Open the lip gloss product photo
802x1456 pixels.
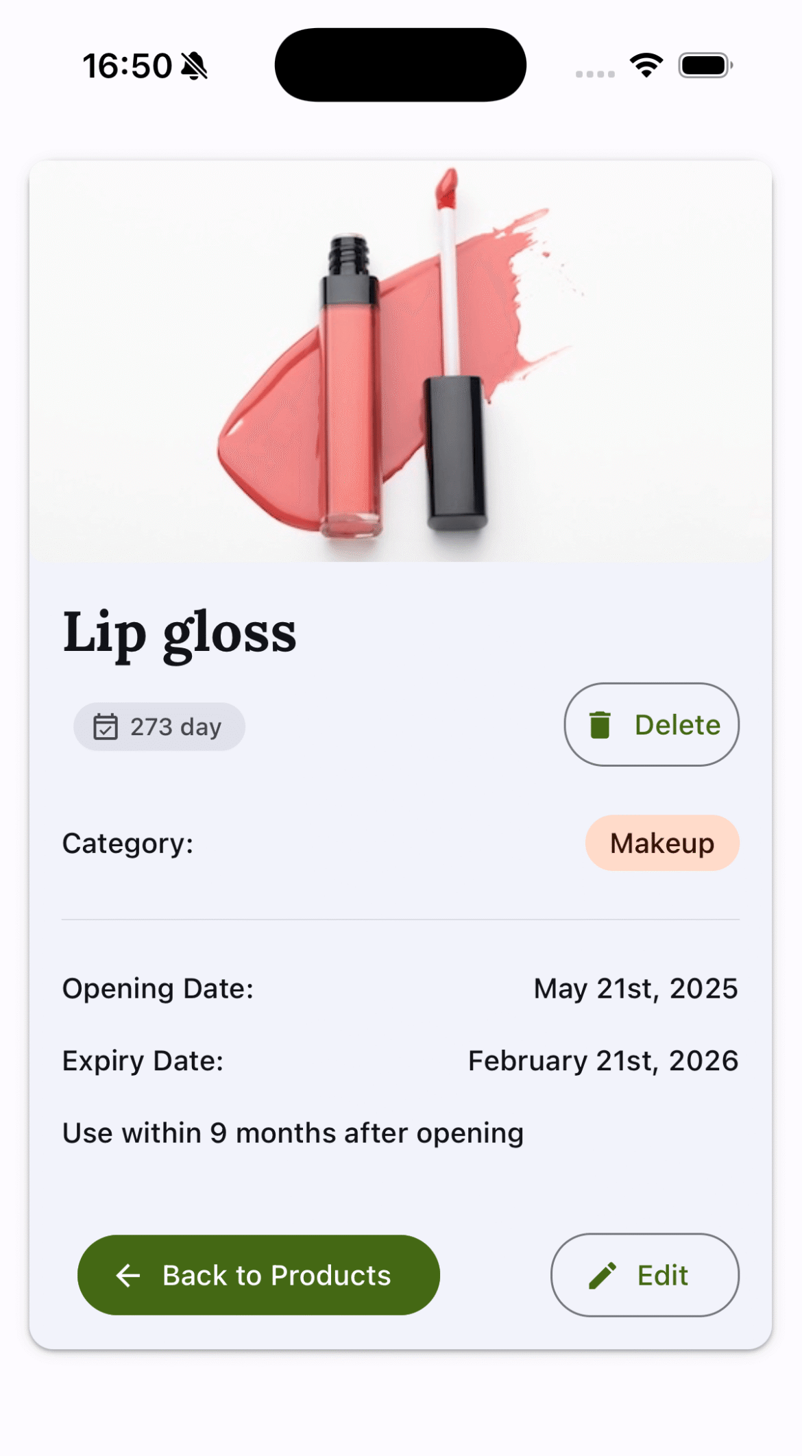click(x=400, y=361)
